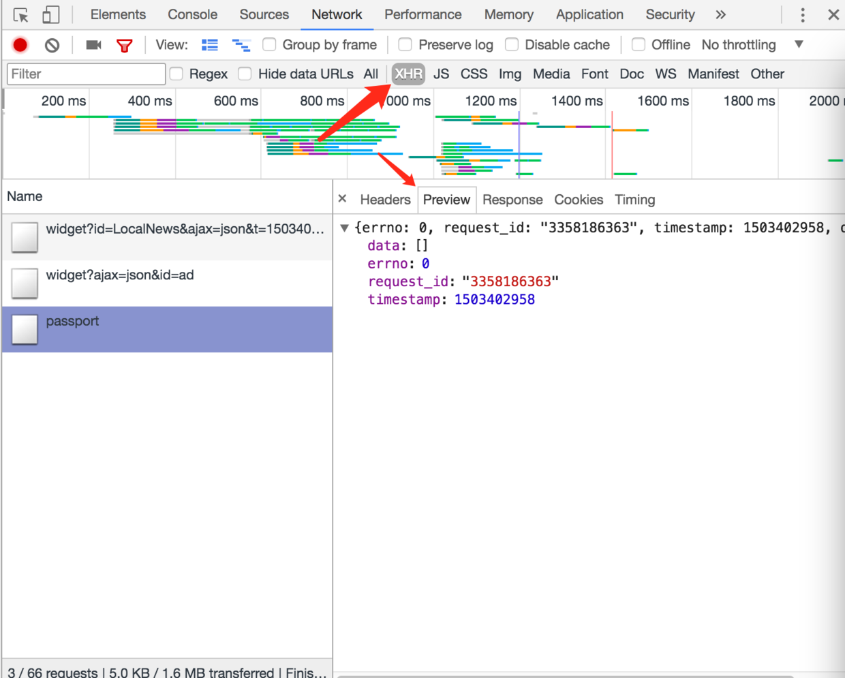The width and height of the screenshot is (845, 678).
Task: Toggle the red filter funnel icon
Action: click(x=124, y=46)
